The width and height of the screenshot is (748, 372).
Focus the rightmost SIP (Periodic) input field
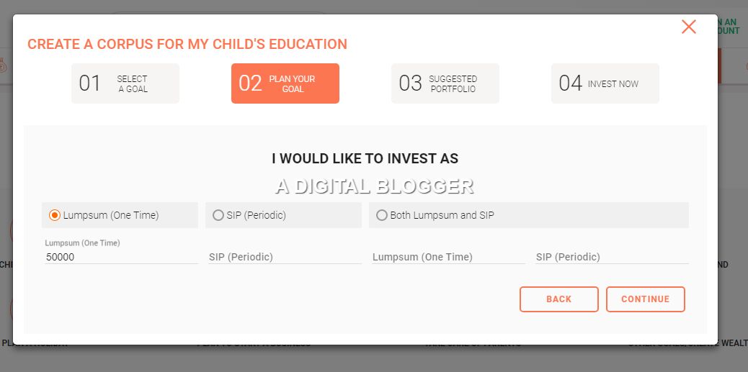612,257
